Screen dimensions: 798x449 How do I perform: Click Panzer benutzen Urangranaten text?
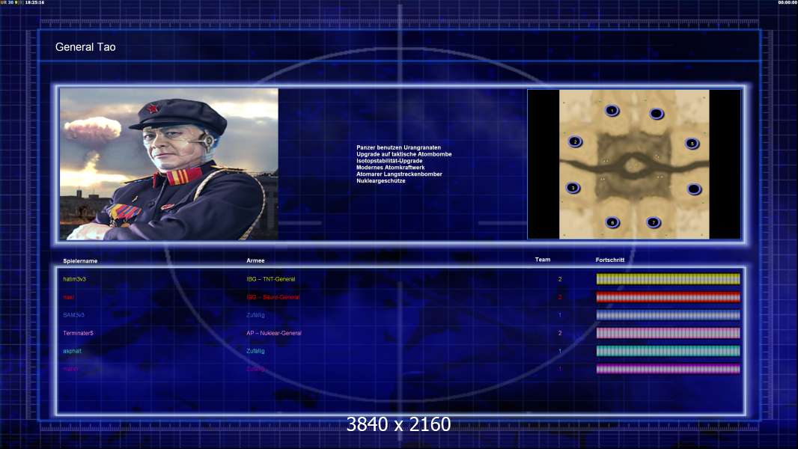(x=398, y=147)
